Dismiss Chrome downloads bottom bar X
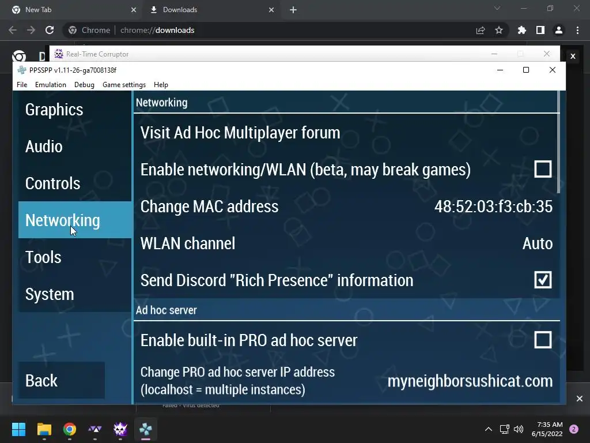The width and height of the screenshot is (590, 443). [x=580, y=399]
